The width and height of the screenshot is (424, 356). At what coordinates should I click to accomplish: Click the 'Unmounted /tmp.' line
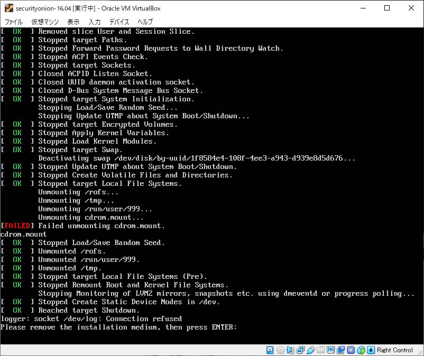70,268
